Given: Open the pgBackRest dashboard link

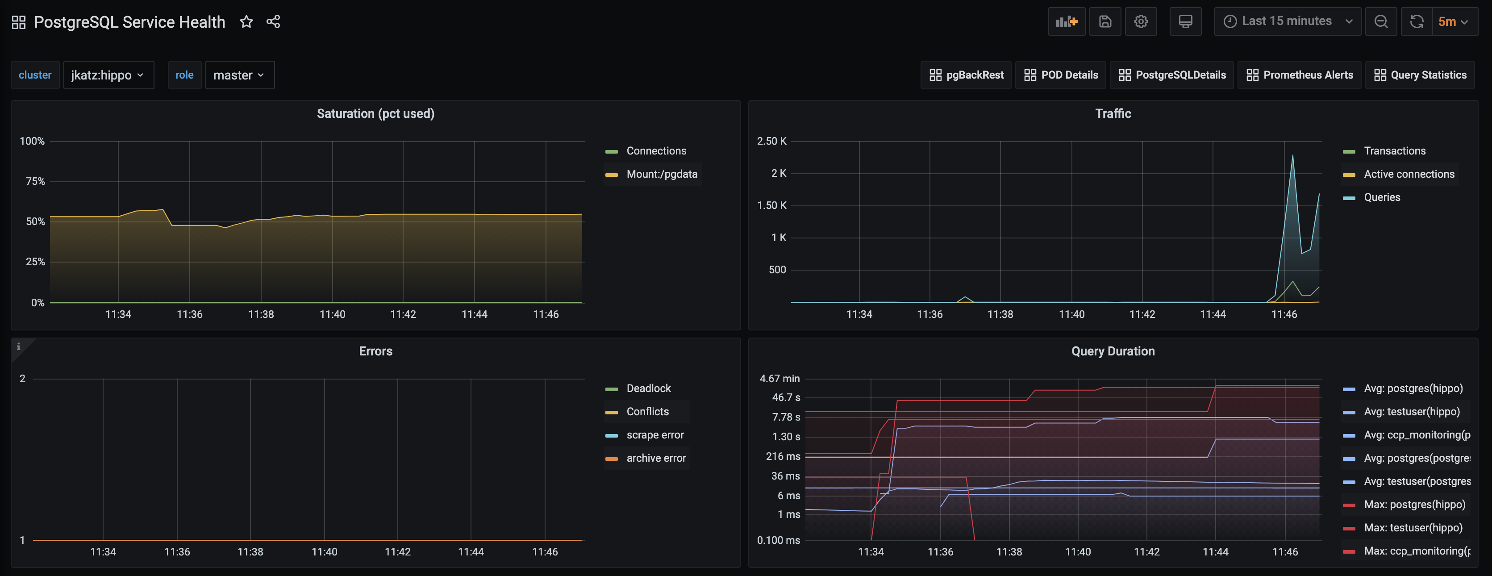Looking at the screenshot, I should pyautogui.click(x=966, y=75).
